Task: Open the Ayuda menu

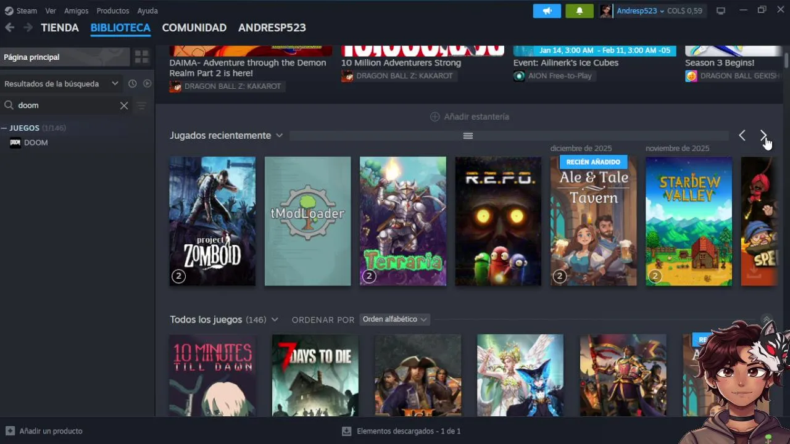Action: tap(148, 10)
